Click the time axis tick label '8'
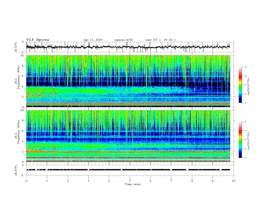Viewport: 263px width, 203px height. [192, 181]
